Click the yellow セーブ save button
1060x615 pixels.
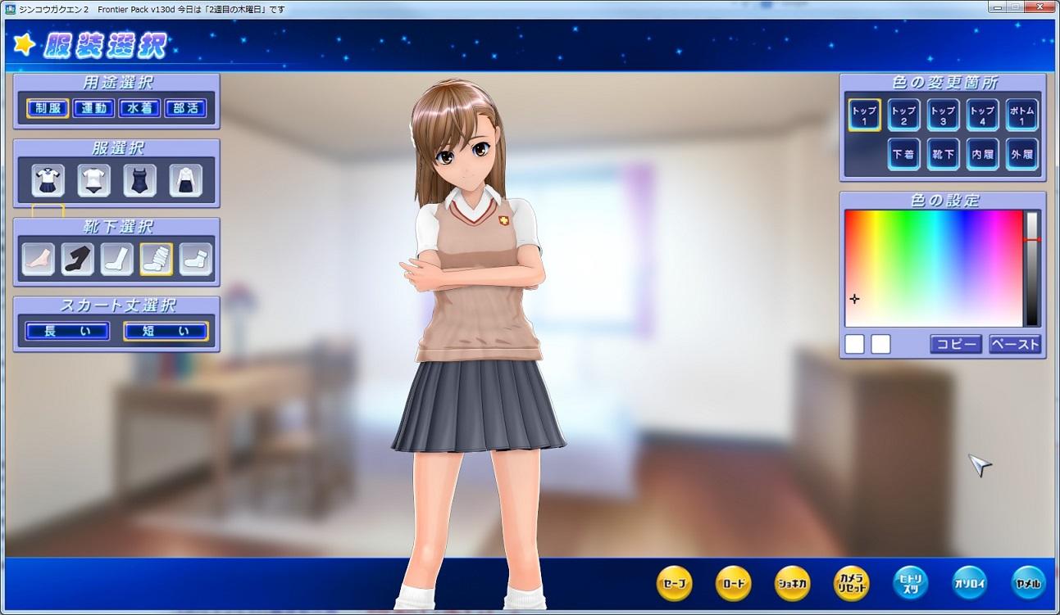pyautogui.click(x=674, y=583)
